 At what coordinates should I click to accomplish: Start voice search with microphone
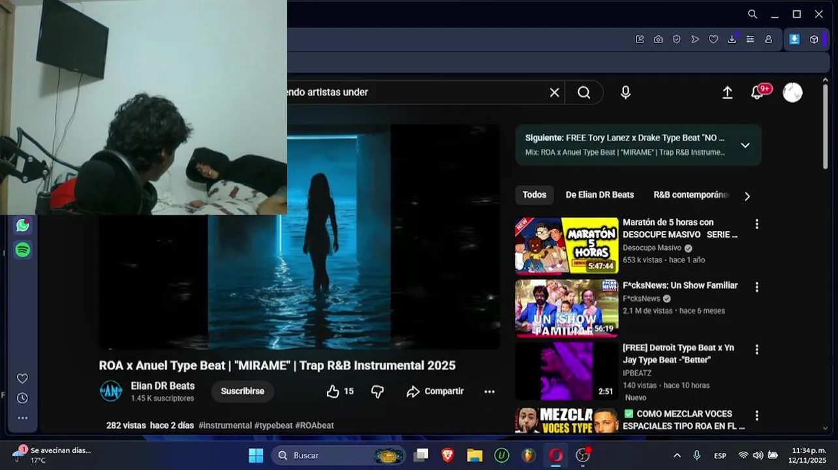coord(625,93)
